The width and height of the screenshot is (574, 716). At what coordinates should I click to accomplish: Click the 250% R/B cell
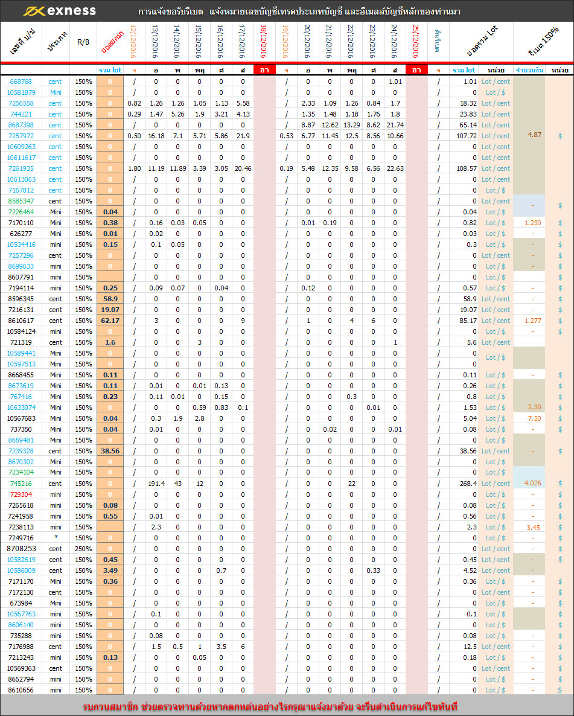(x=83, y=549)
